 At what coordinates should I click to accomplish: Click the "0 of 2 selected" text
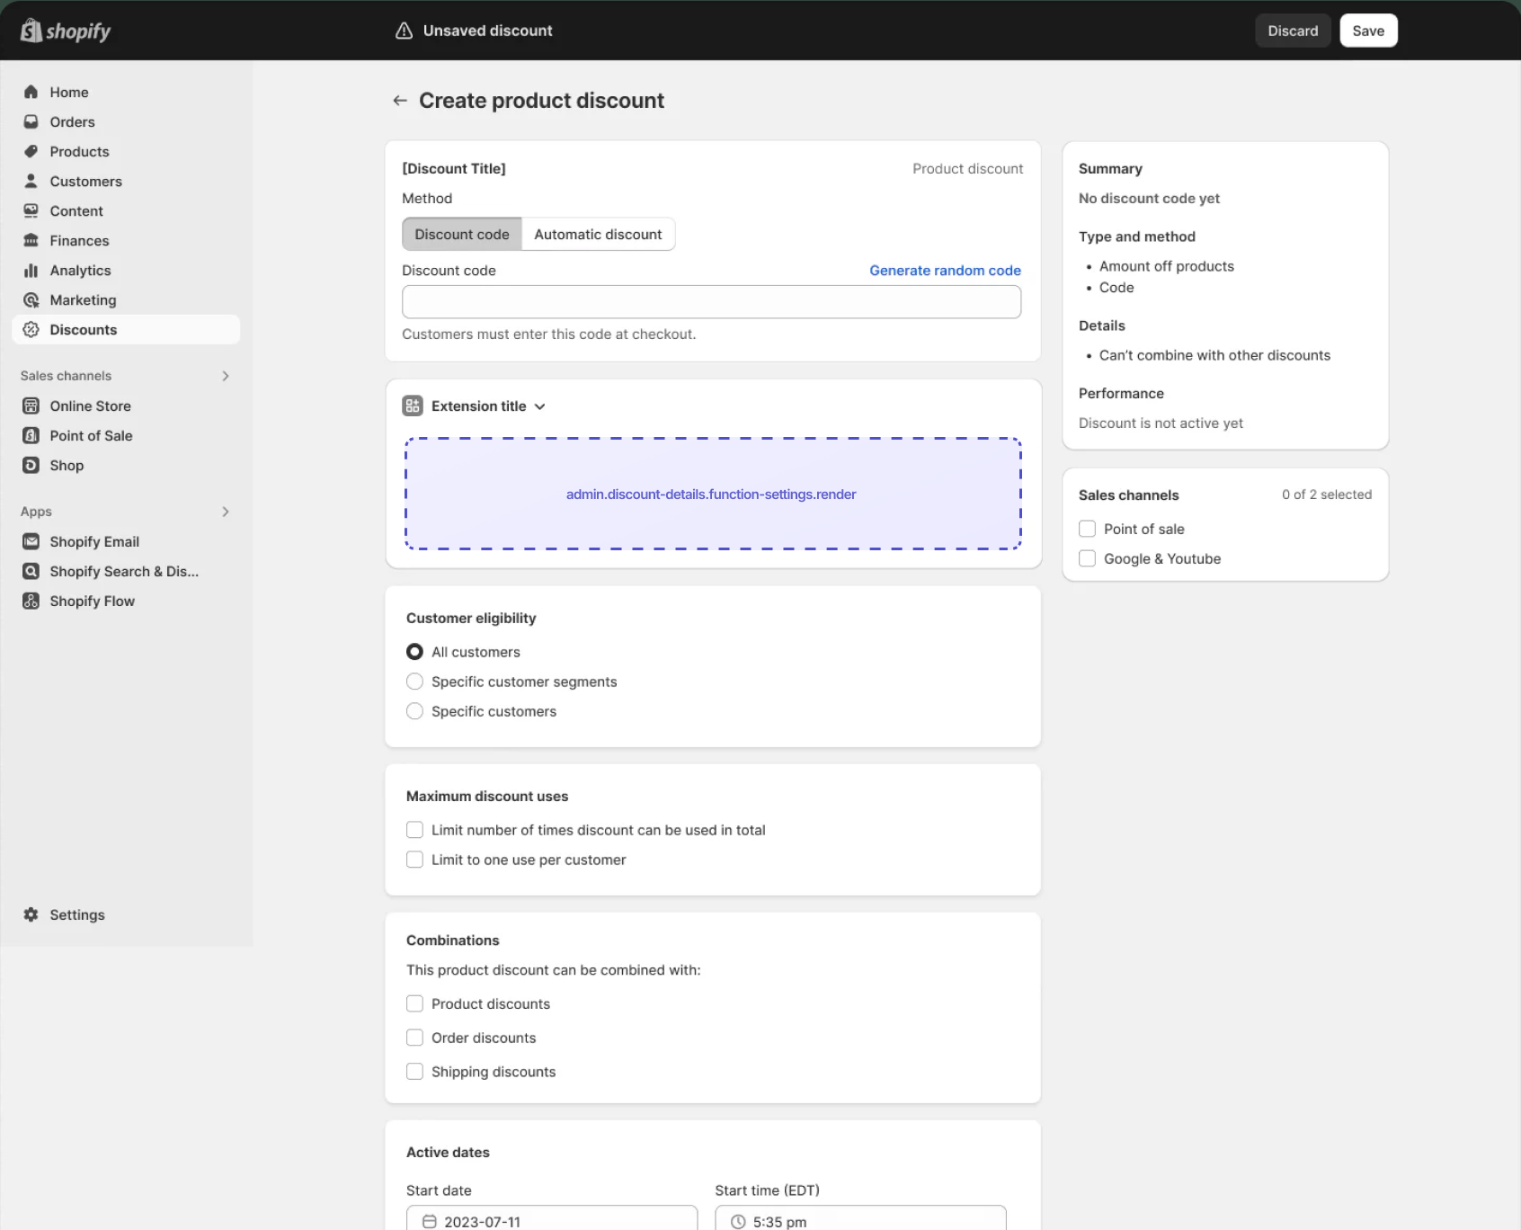[1327, 495]
